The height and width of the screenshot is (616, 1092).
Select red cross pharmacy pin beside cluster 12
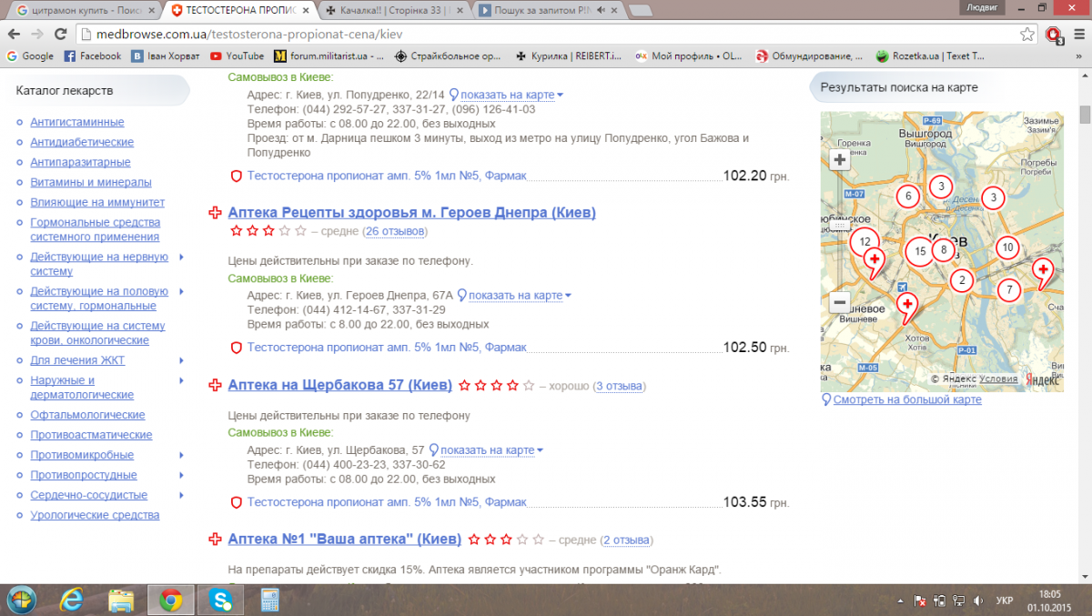[x=875, y=261]
